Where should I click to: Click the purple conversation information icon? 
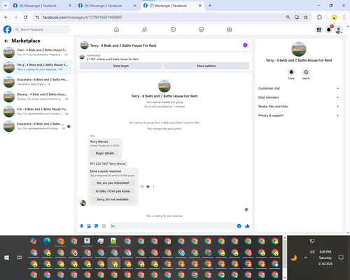tap(245, 45)
